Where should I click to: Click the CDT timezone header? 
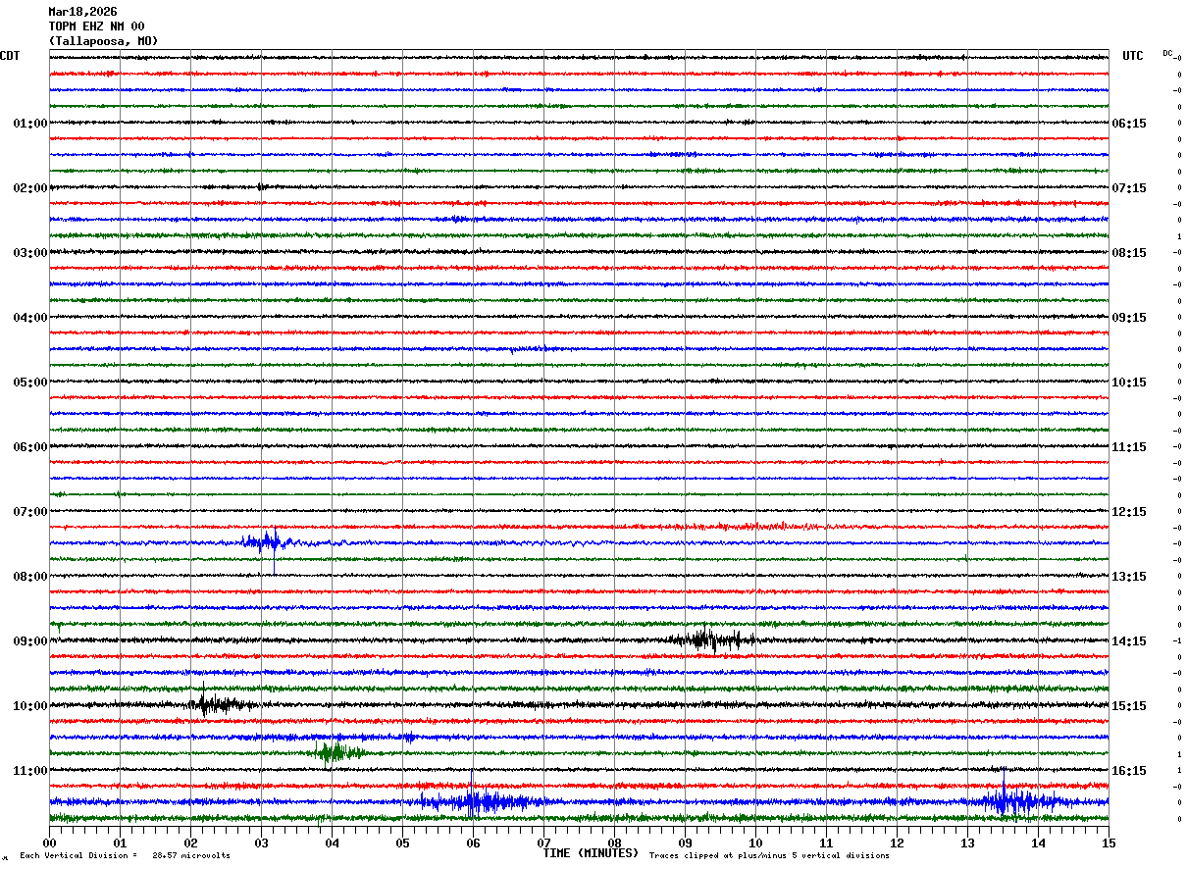tap(10, 56)
